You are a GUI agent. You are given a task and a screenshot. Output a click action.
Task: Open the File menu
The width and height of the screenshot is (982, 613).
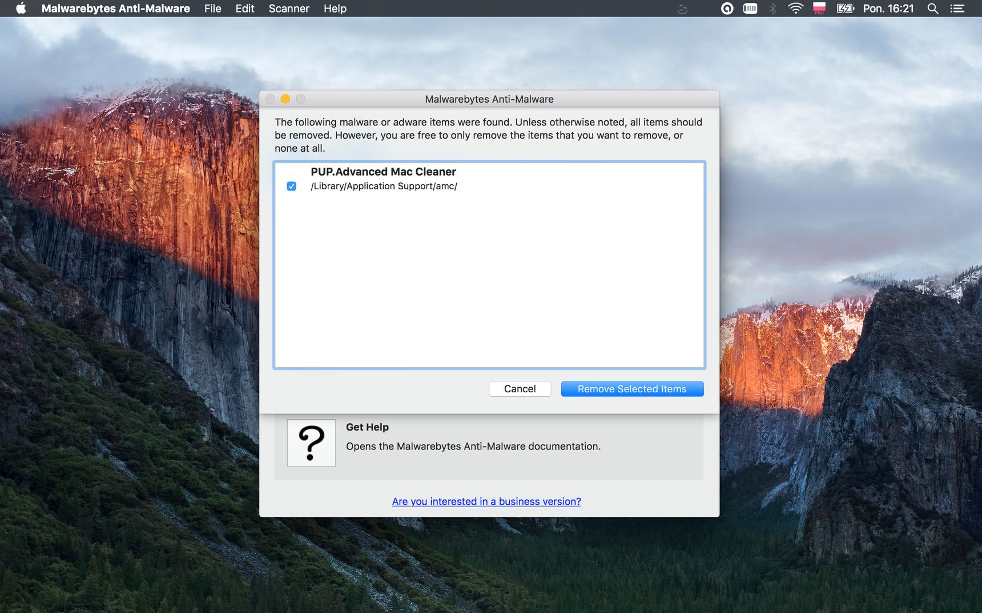click(212, 9)
